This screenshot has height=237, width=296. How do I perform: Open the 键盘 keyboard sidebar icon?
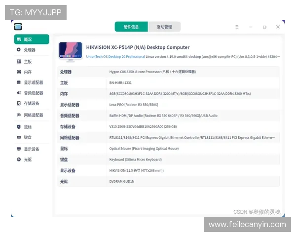point(19,137)
